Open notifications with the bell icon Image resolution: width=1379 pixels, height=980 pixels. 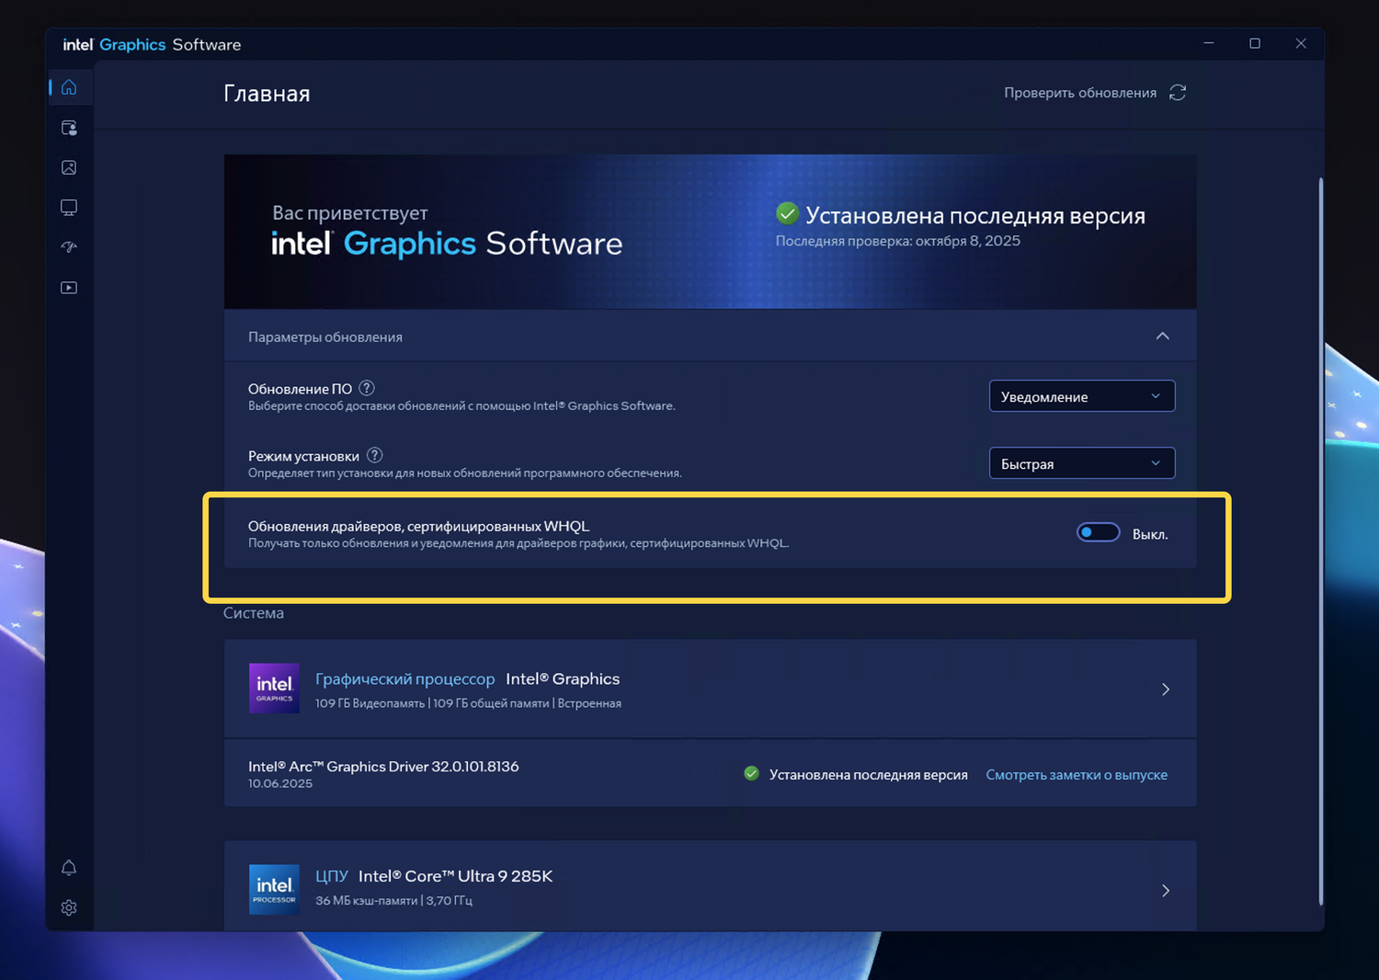[69, 868]
